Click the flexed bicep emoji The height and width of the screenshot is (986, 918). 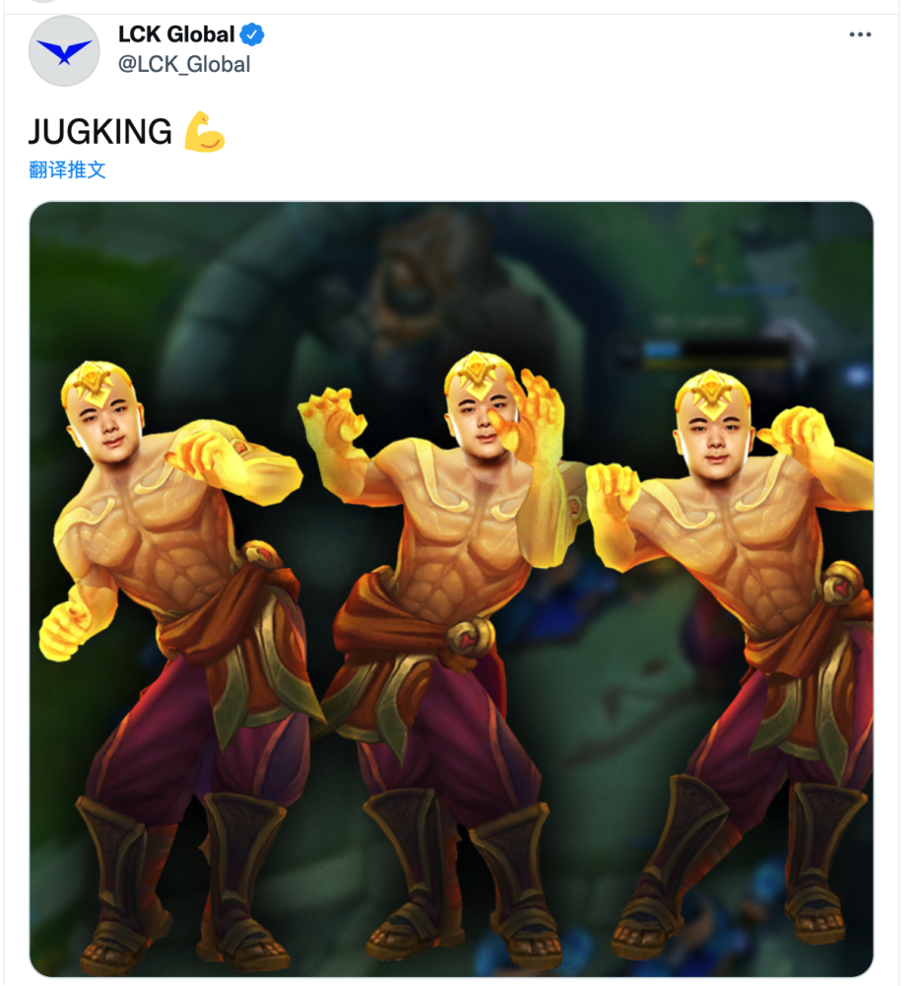click(x=205, y=131)
